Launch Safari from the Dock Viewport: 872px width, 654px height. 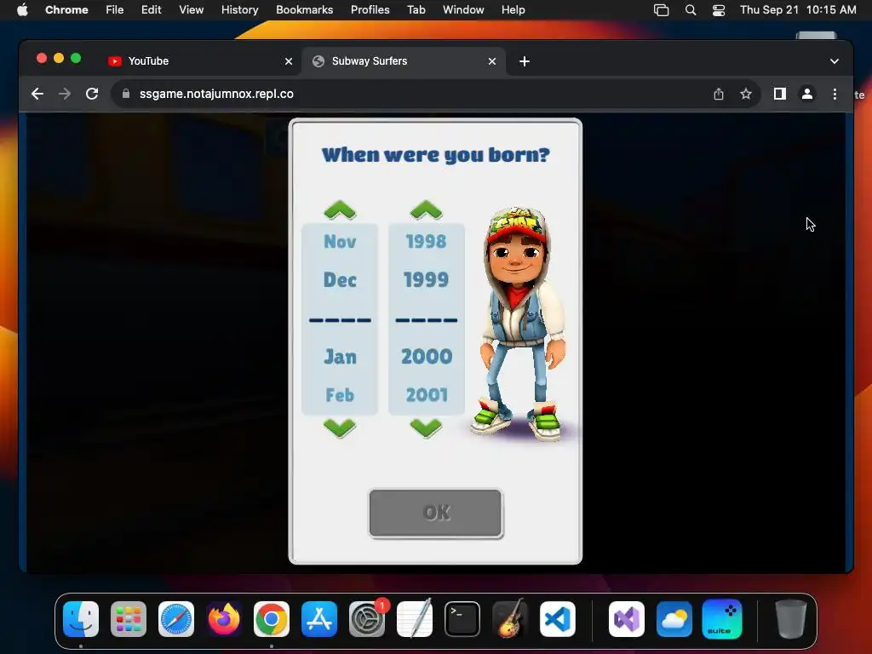176,619
